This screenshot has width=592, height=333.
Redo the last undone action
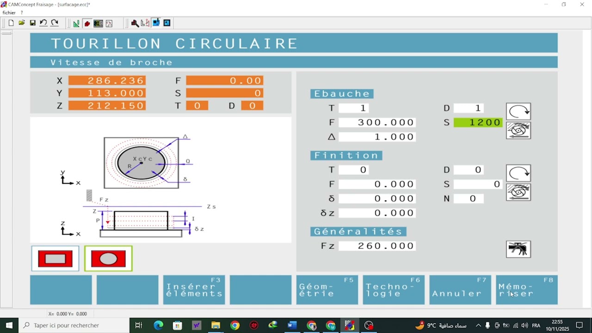(x=55, y=23)
